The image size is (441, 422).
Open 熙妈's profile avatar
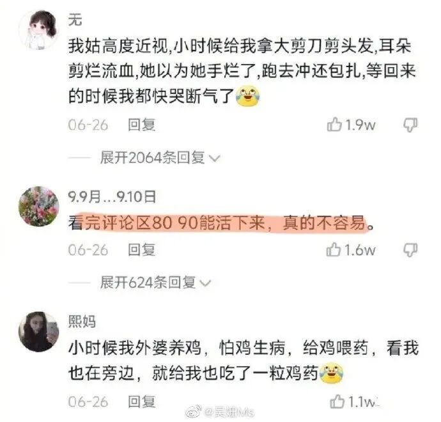tap(39, 332)
